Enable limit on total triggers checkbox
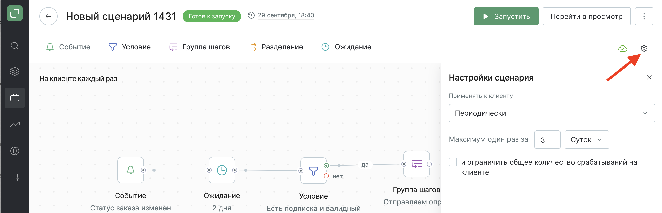 (x=453, y=162)
